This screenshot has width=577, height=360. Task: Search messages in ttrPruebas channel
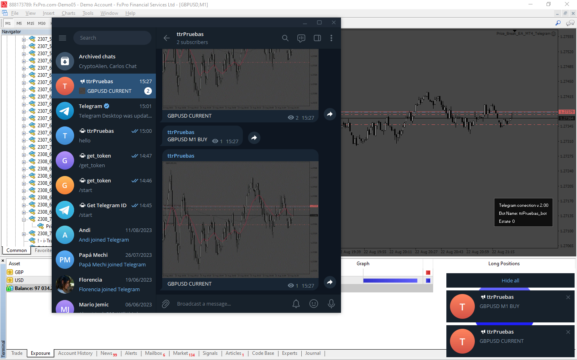[285, 38]
